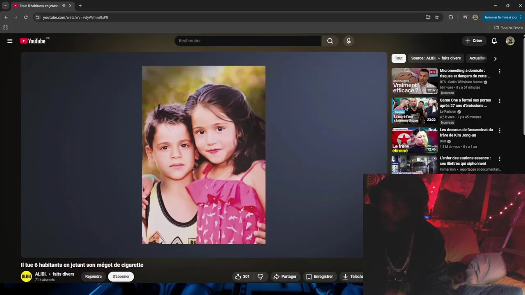Bookmark this page with the star icon
The height and width of the screenshot is (295, 525).
pos(437,17)
